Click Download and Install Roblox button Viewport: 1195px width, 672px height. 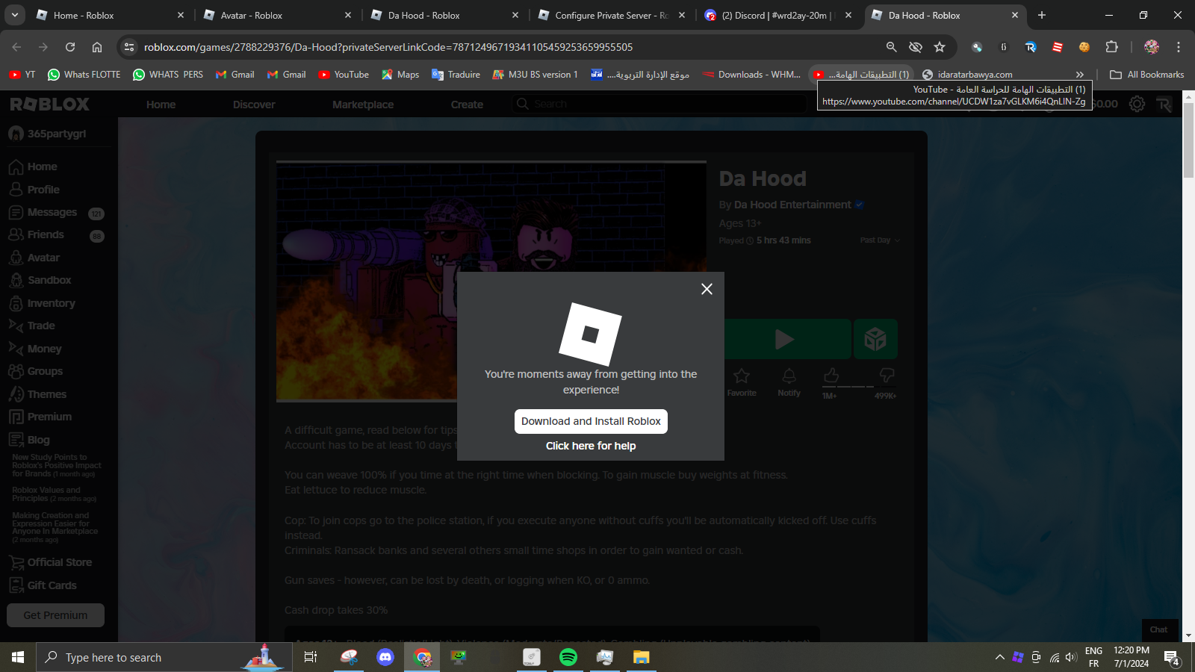pos(591,421)
